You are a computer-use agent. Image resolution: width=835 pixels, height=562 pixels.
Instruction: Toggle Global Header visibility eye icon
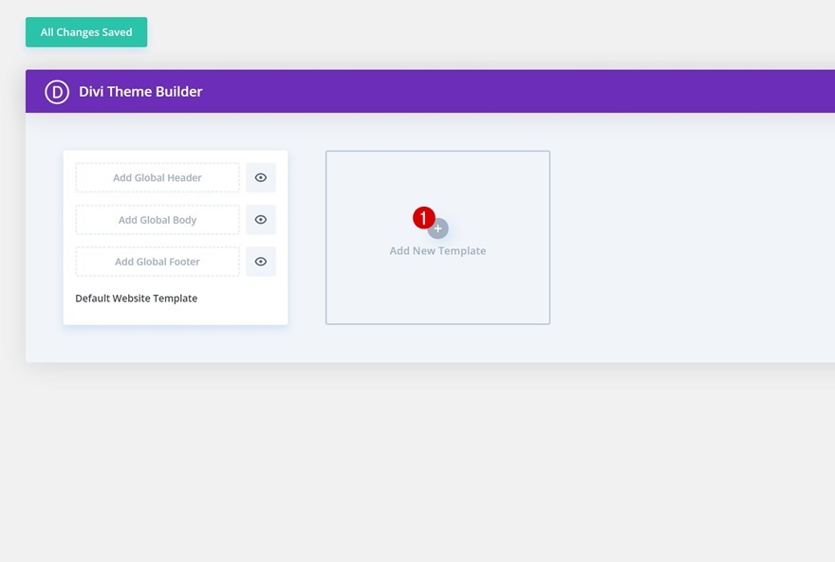coord(260,177)
